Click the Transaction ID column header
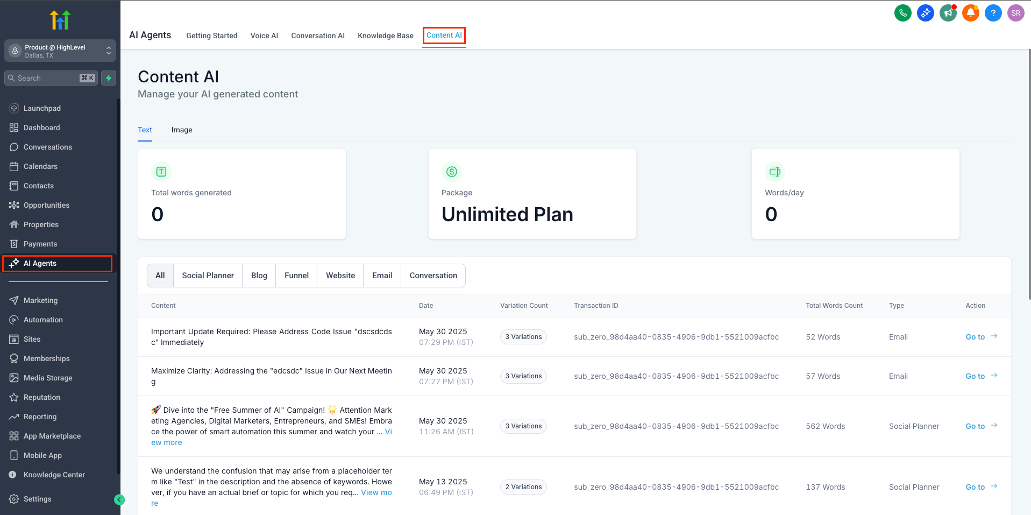 pos(596,306)
